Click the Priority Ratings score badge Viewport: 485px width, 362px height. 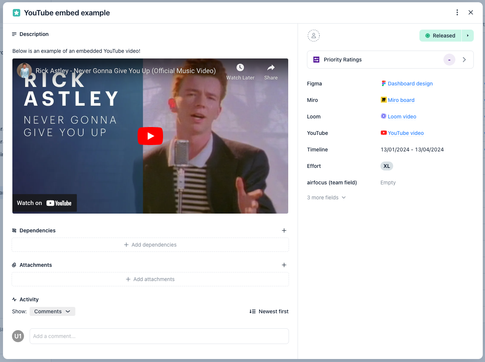449,60
